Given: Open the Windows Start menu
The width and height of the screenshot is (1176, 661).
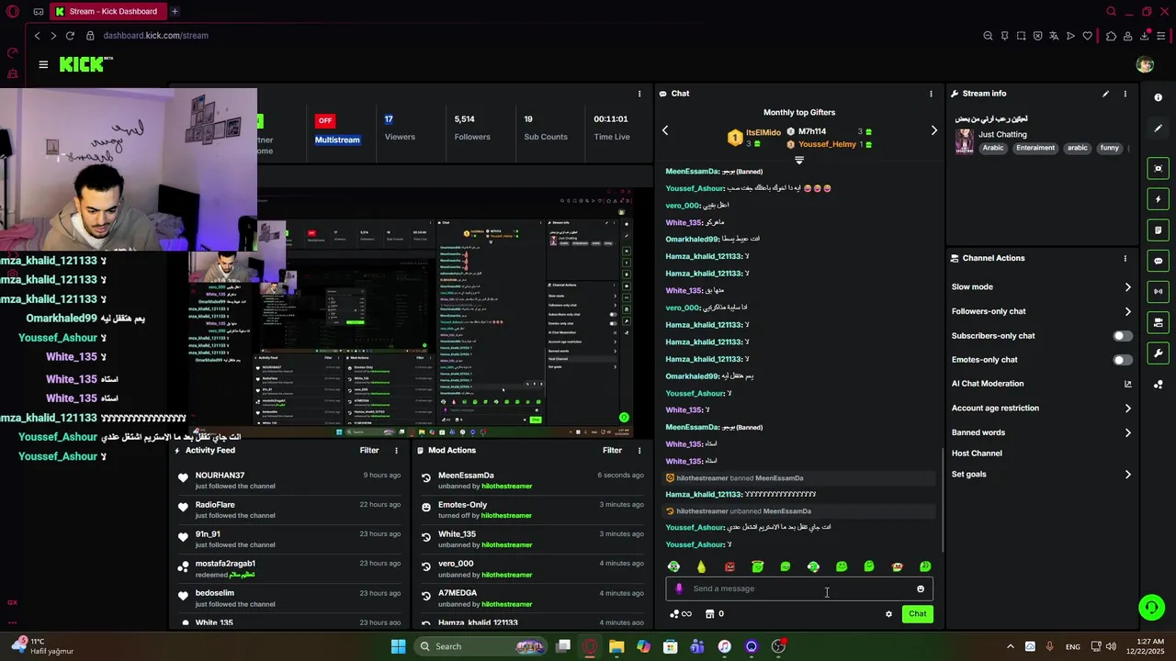Looking at the screenshot, I should coord(398,646).
